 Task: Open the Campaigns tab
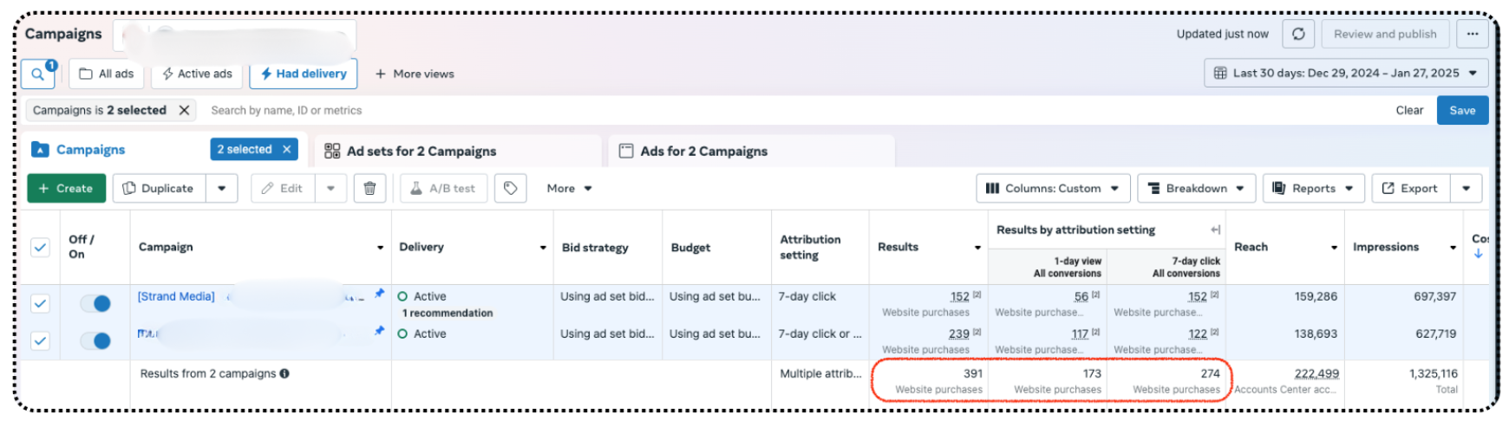click(165, 150)
